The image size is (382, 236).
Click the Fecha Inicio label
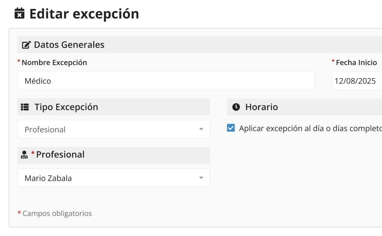tap(356, 62)
